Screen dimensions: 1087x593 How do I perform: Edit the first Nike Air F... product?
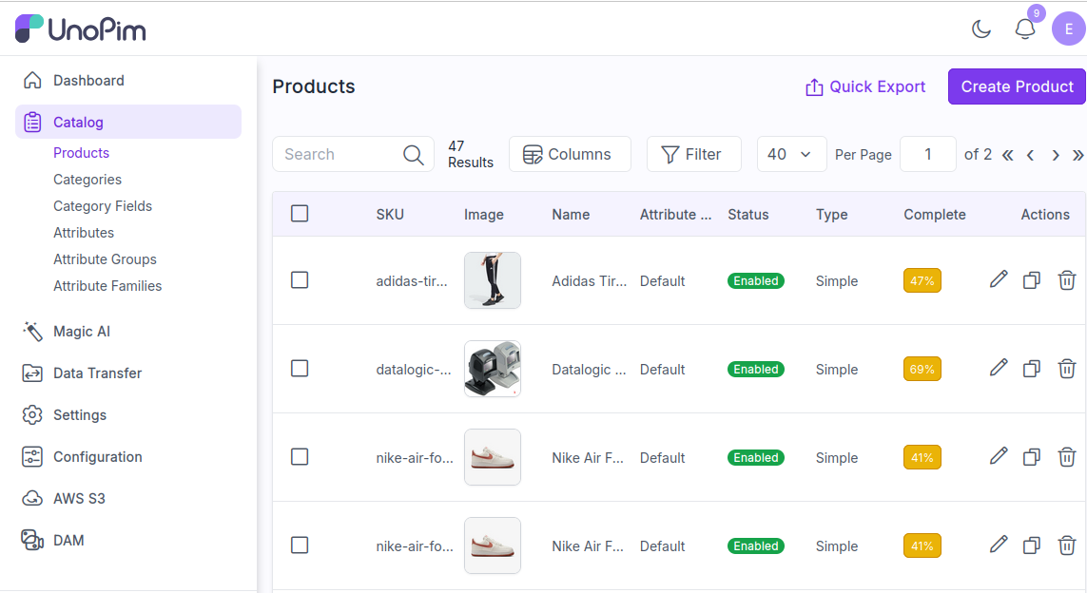click(x=999, y=456)
